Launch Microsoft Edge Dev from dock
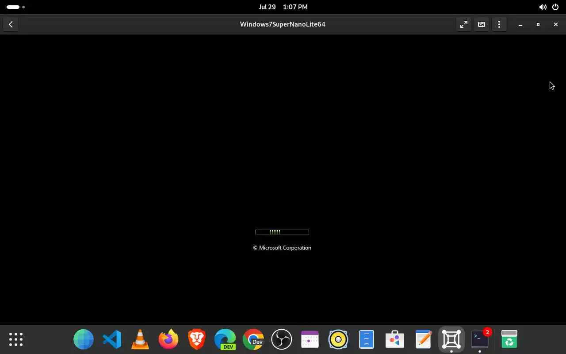 point(225,339)
